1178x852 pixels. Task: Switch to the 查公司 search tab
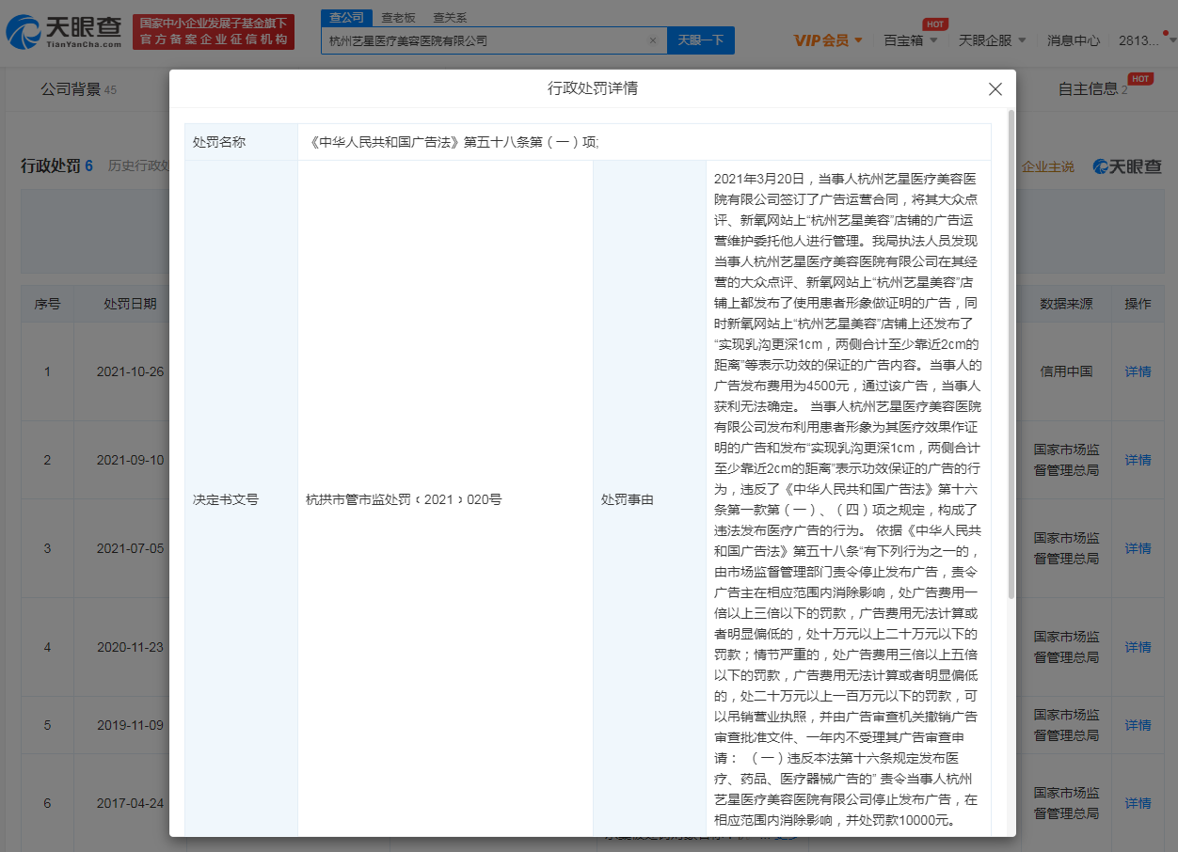pyautogui.click(x=346, y=17)
